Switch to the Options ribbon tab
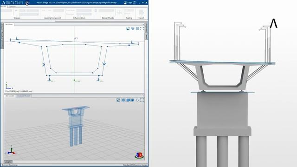 pyautogui.click(x=12, y=6)
